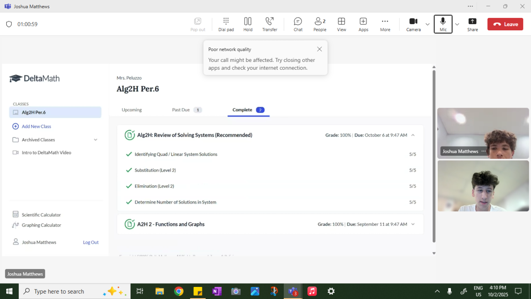Open the Windows Start menu
The width and height of the screenshot is (531, 299).
pos(9,291)
